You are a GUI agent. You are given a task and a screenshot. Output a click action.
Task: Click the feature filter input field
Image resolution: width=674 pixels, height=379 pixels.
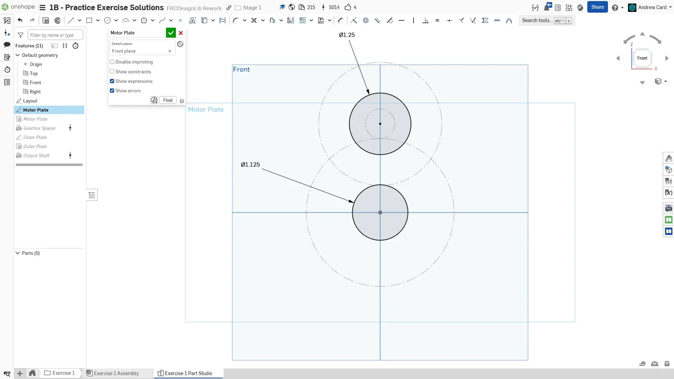[55, 35]
